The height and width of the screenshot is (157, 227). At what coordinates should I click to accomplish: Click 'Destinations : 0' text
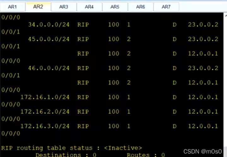(66, 155)
